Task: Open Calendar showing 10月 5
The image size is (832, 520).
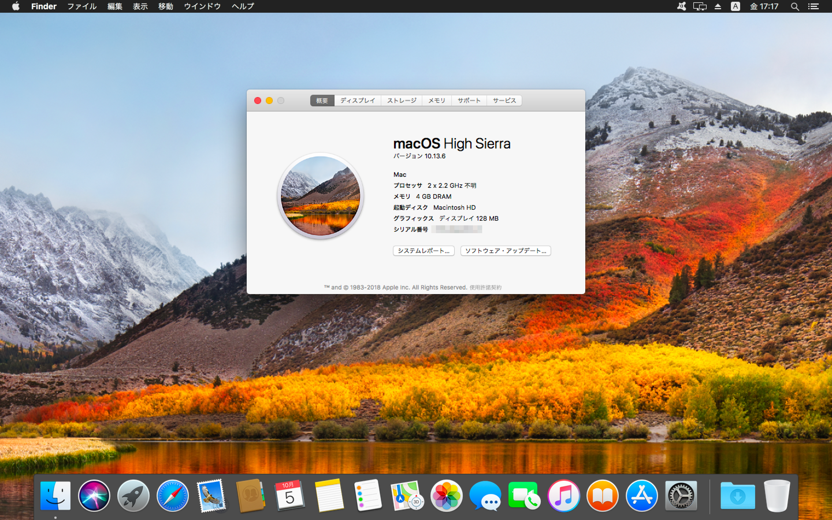Action: click(x=289, y=495)
